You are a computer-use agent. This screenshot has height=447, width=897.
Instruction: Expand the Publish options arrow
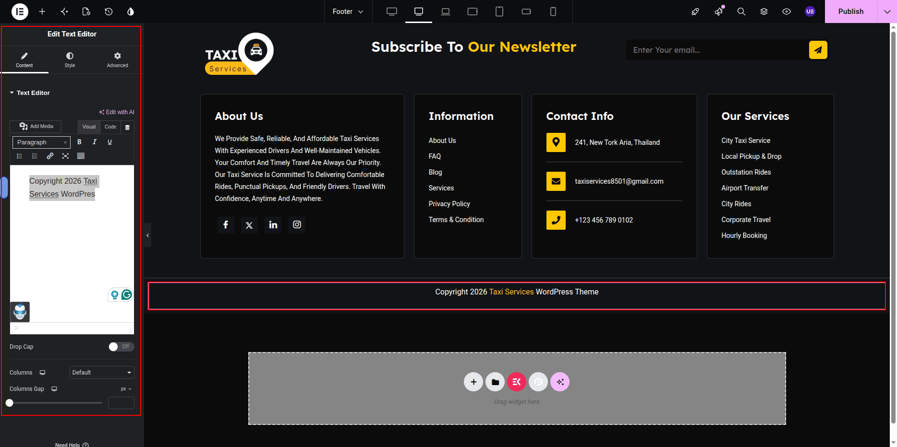point(887,12)
